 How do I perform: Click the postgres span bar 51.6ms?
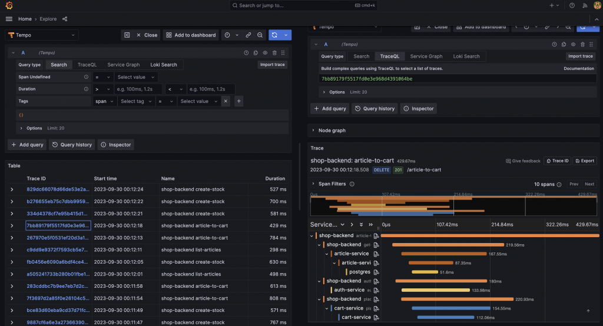coord(425,272)
